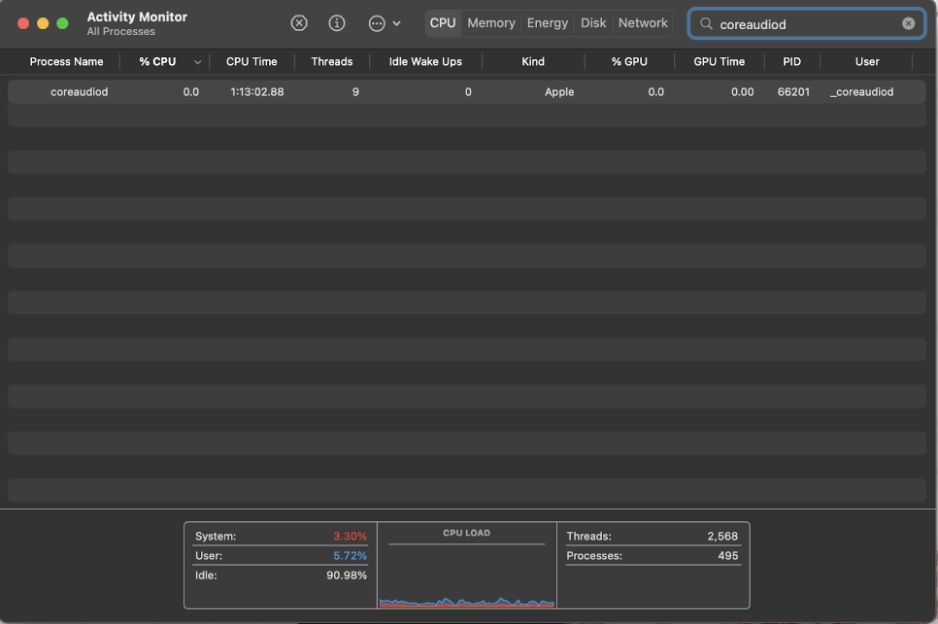The width and height of the screenshot is (938, 624).
Task: Click the stop process X icon
Action: [x=299, y=23]
